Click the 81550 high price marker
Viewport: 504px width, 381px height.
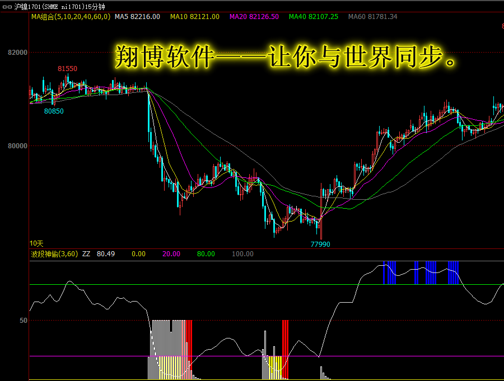tap(68, 69)
